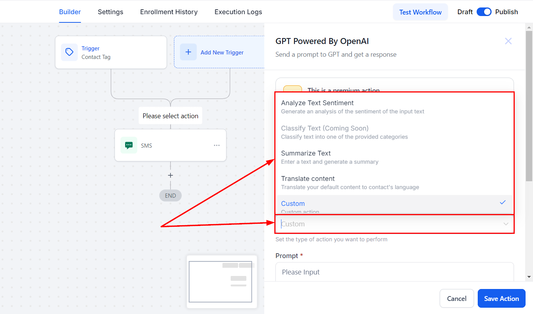Open the Enrollment History tab
This screenshot has width=533, height=314.
point(169,12)
